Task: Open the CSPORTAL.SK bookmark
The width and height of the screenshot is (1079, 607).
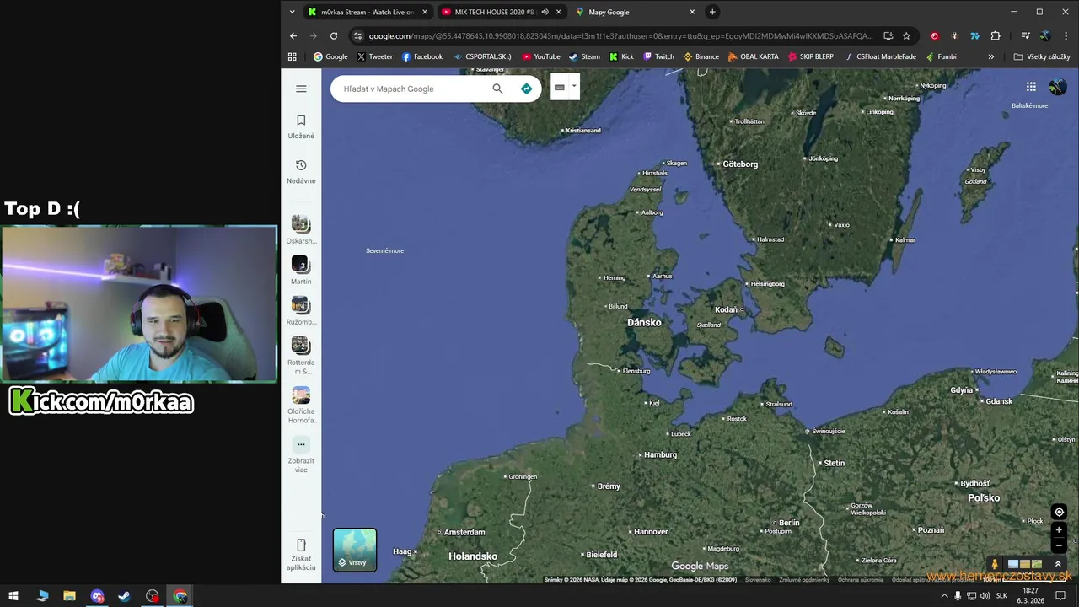Action: tap(482, 56)
